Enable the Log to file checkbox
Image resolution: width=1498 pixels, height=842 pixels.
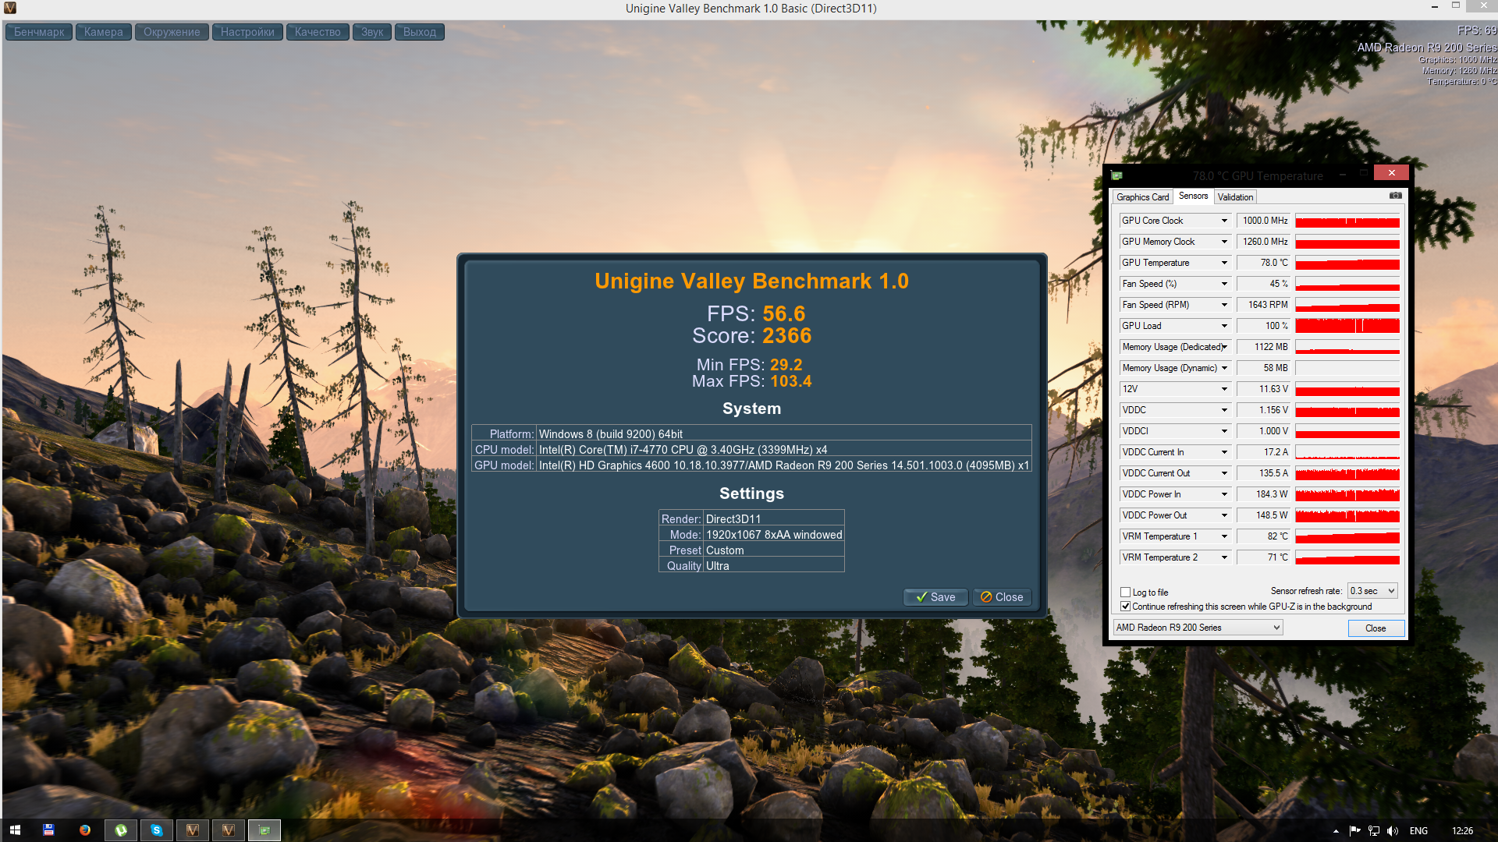coord(1125,593)
